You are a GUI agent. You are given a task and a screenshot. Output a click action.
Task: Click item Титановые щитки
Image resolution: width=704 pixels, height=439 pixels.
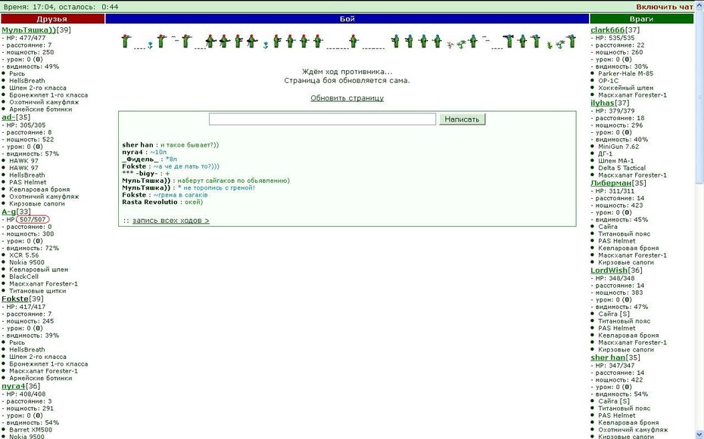[37, 291]
